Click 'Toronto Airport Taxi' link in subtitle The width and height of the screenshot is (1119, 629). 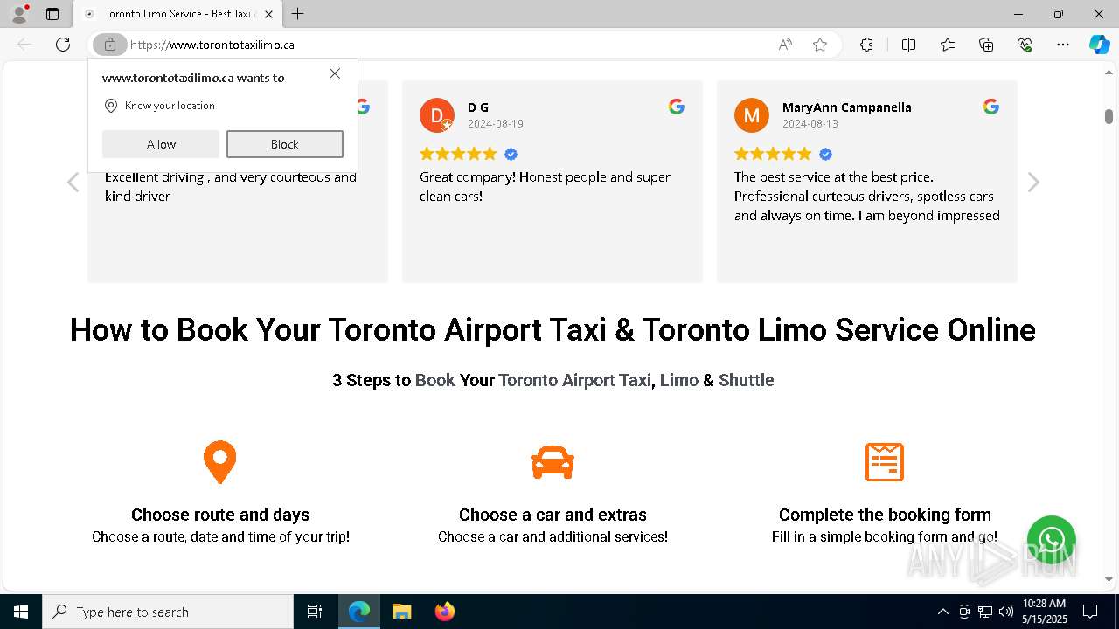575,380
